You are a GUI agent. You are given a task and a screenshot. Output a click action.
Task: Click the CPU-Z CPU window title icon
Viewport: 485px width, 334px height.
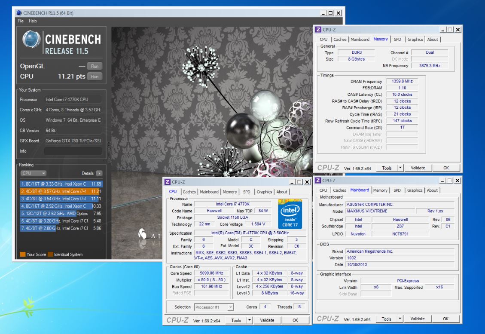tap(168, 182)
